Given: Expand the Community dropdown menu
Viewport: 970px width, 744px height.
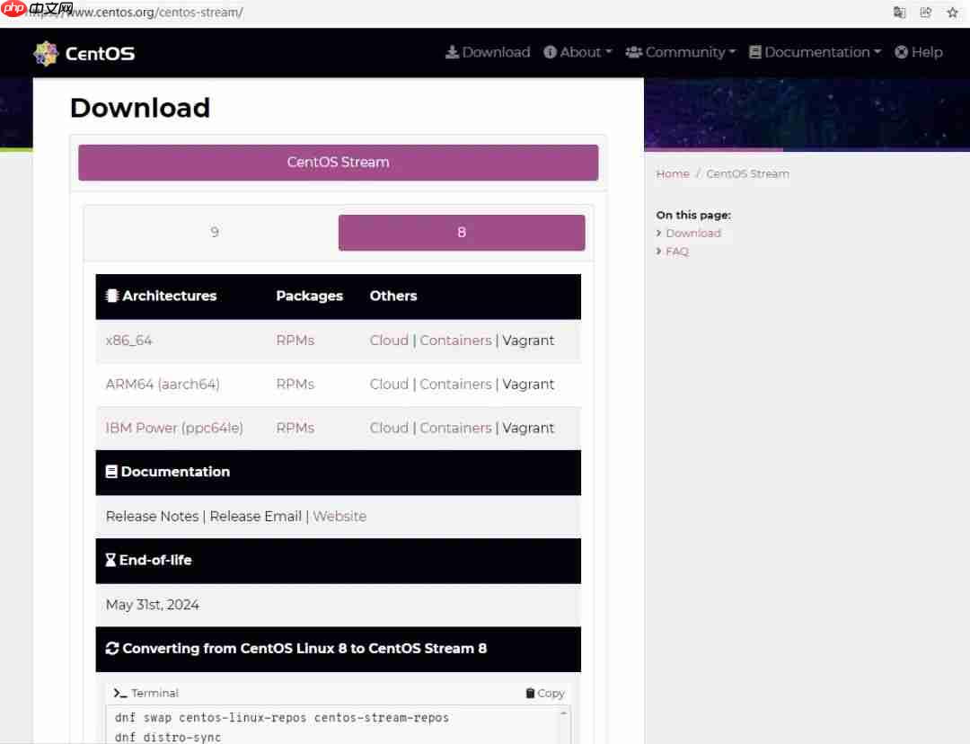Looking at the screenshot, I should (681, 52).
